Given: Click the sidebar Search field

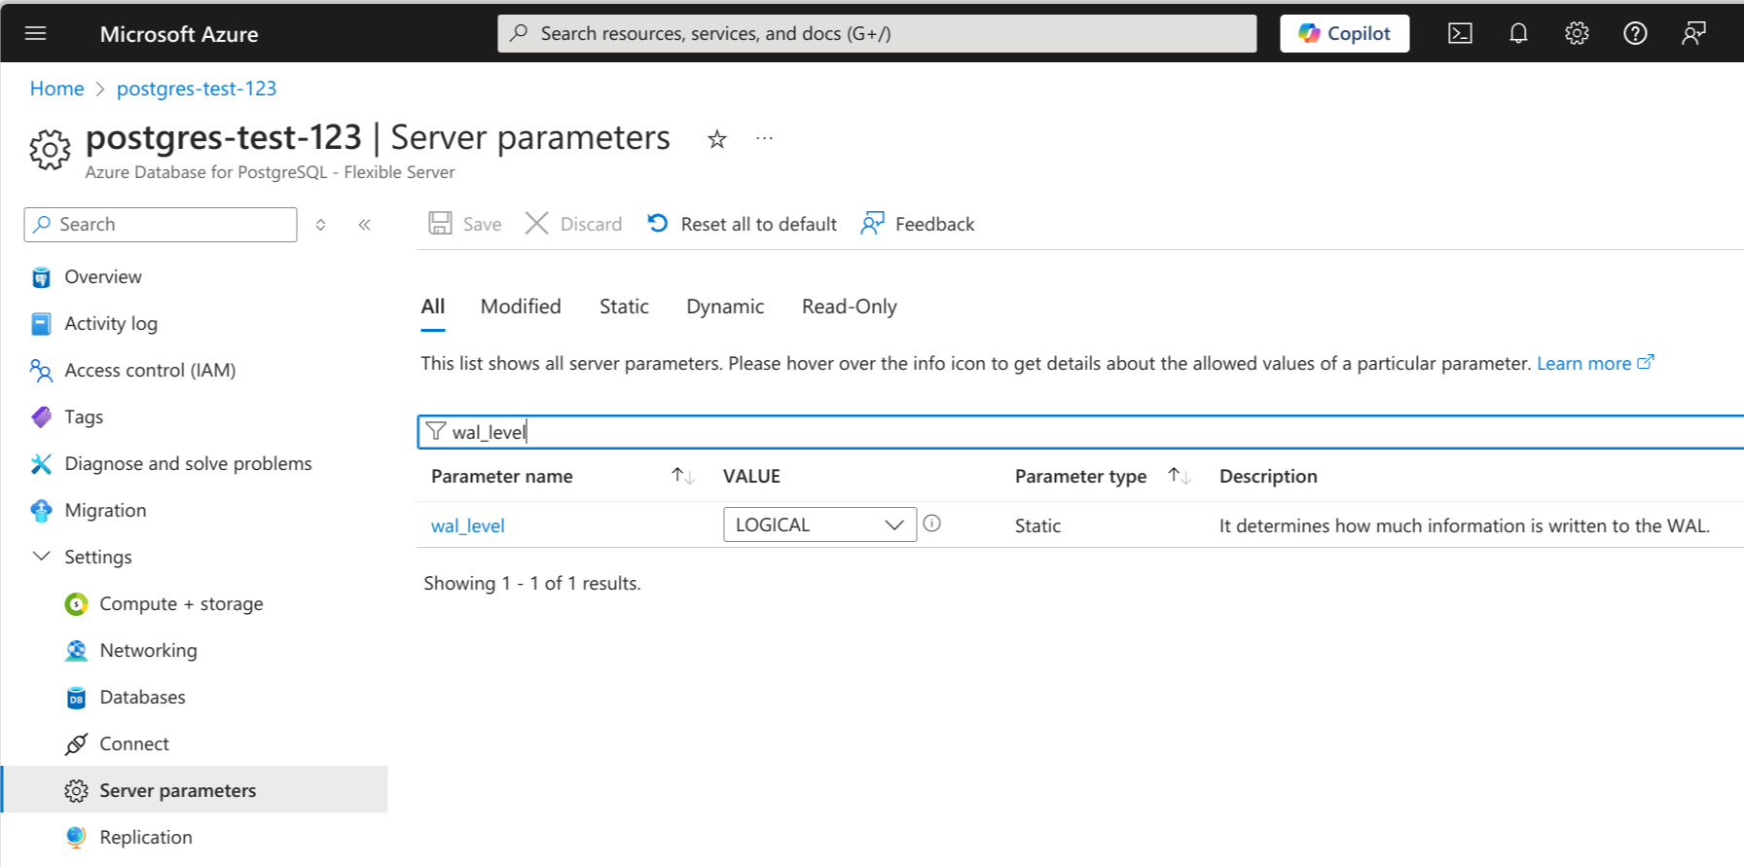Looking at the screenshot, I should (161, 225).
